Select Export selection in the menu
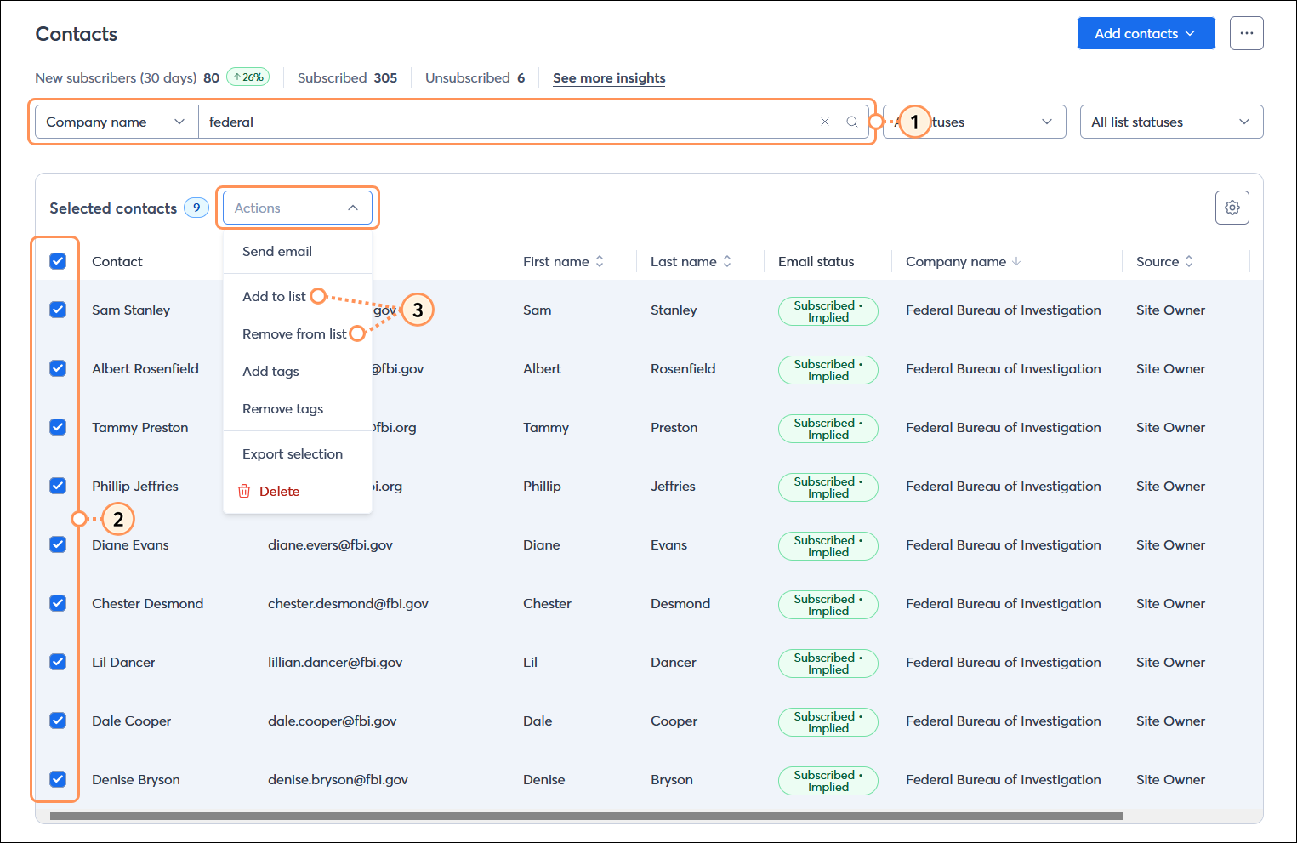The image size is (1297, 843). [x=292, y=453]
